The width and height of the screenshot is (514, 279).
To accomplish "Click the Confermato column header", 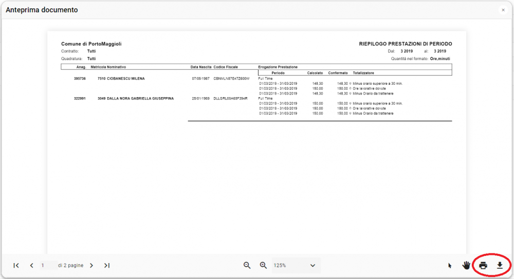I will [338, 73].
